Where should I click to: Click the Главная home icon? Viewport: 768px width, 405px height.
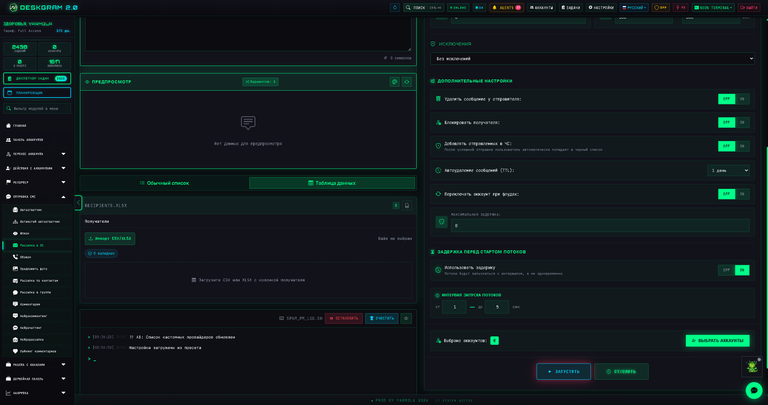click(8, 125)
